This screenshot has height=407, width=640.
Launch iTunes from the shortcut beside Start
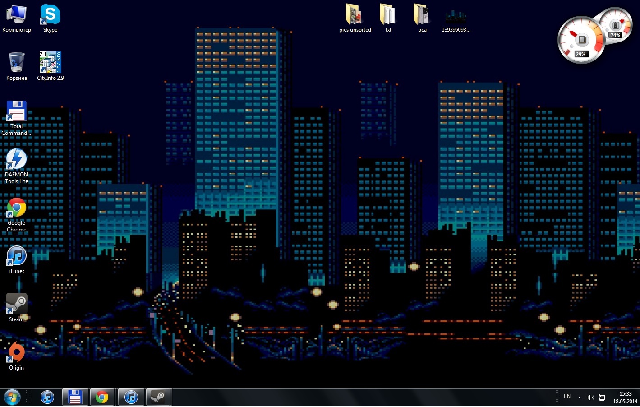click(x=47, y=398)
